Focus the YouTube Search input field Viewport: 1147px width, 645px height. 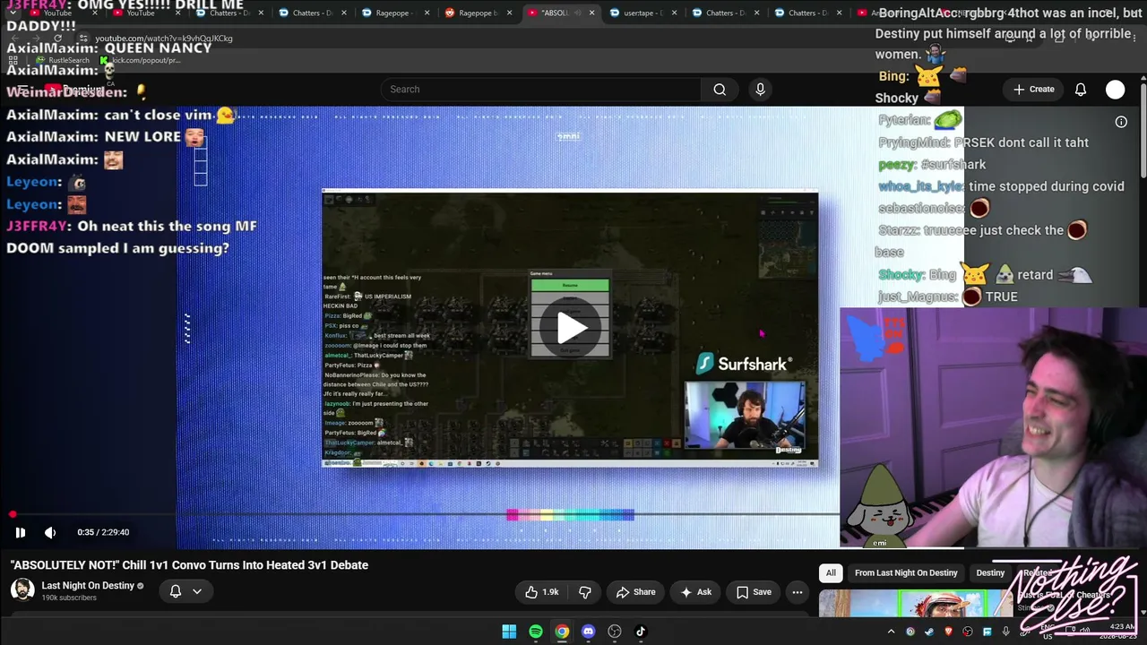541,90
